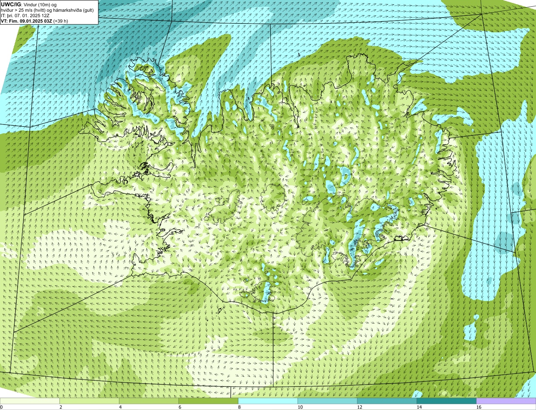Pick the 12–14 m/s teal band
Image resolution: width=536 pixels, height=410 pixels.
387,401
